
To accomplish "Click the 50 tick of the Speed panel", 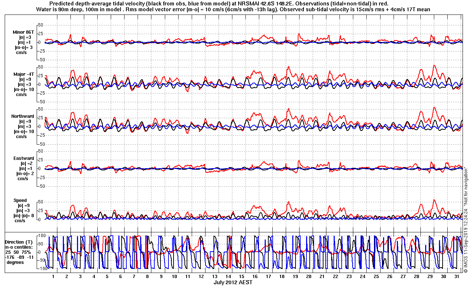I will tap(41, 202).
